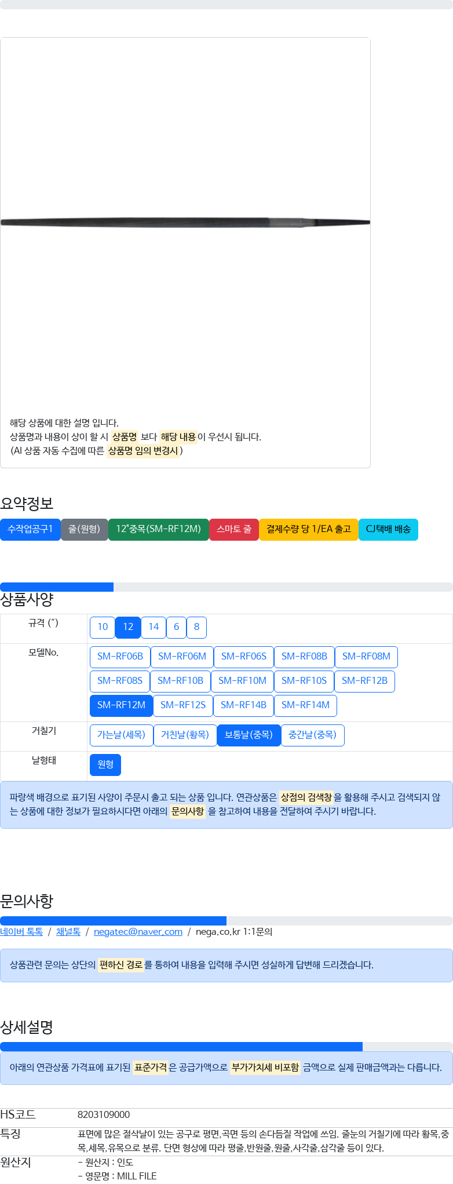
Task: Pick model SM-RF10S
Action: (304, 681)
